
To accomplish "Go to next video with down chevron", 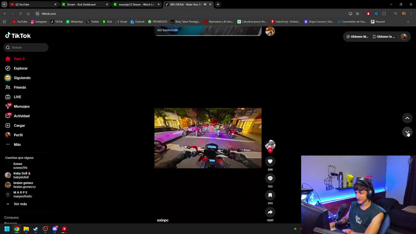I will click(x=407, y=132).
